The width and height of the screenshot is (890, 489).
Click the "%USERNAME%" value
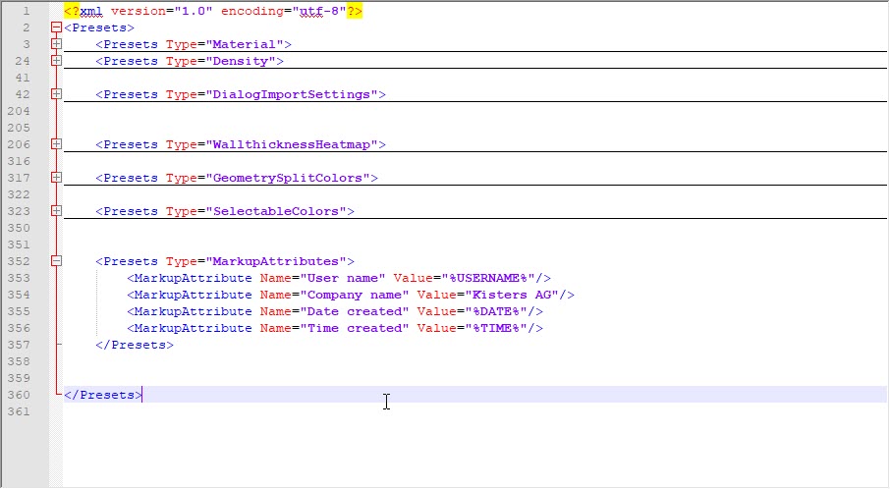click(488, 278)
